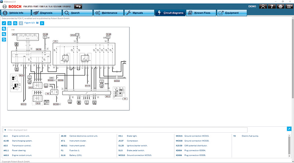Click the third diagram toolbar icon
This screenshot has width=294, height=163.
click(15, 23)
